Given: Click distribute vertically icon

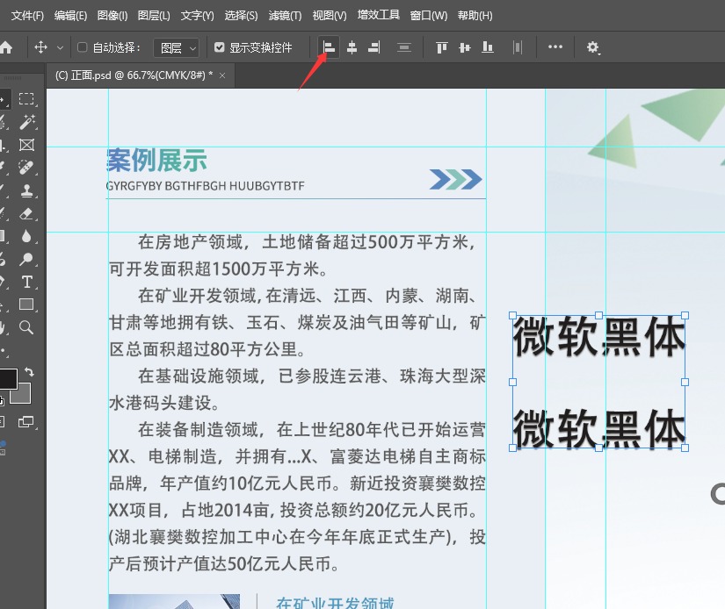Looking at the screenshot, I should [403, 47].
